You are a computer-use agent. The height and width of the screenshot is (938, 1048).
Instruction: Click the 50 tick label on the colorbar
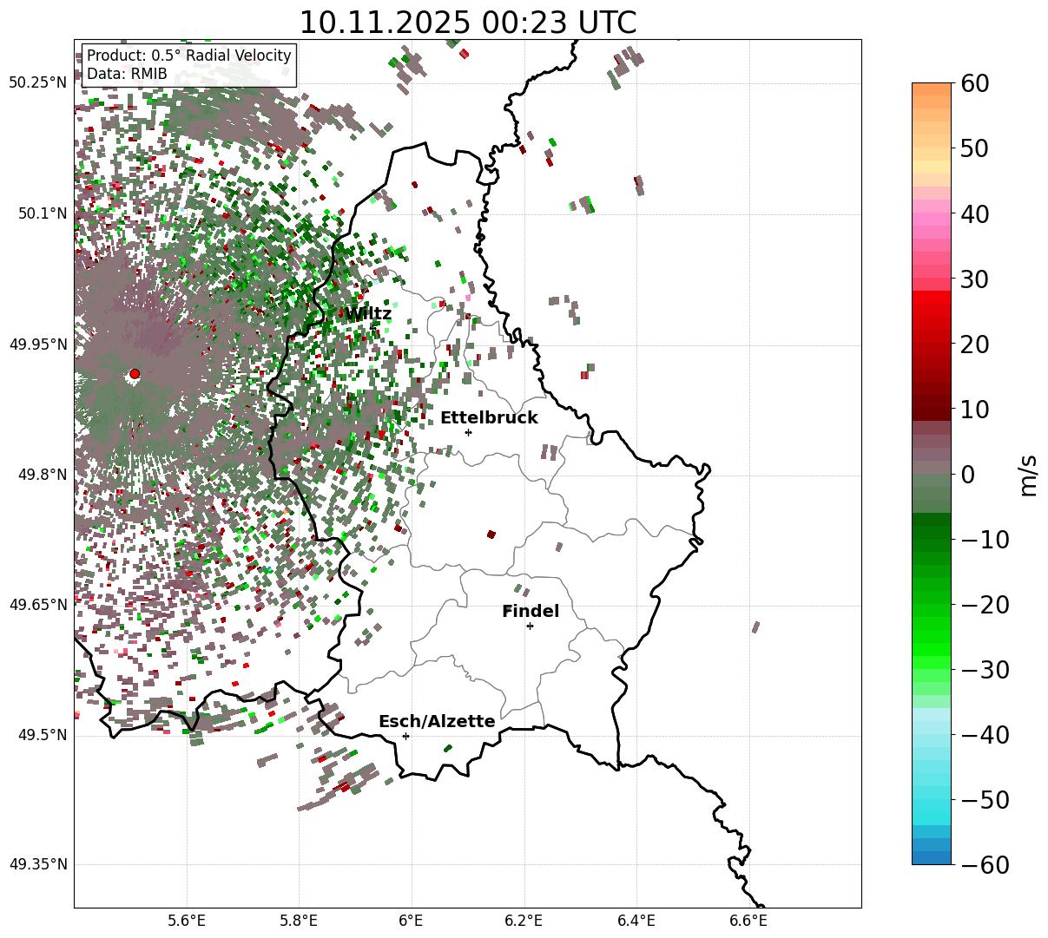click(x=973, y=148)
